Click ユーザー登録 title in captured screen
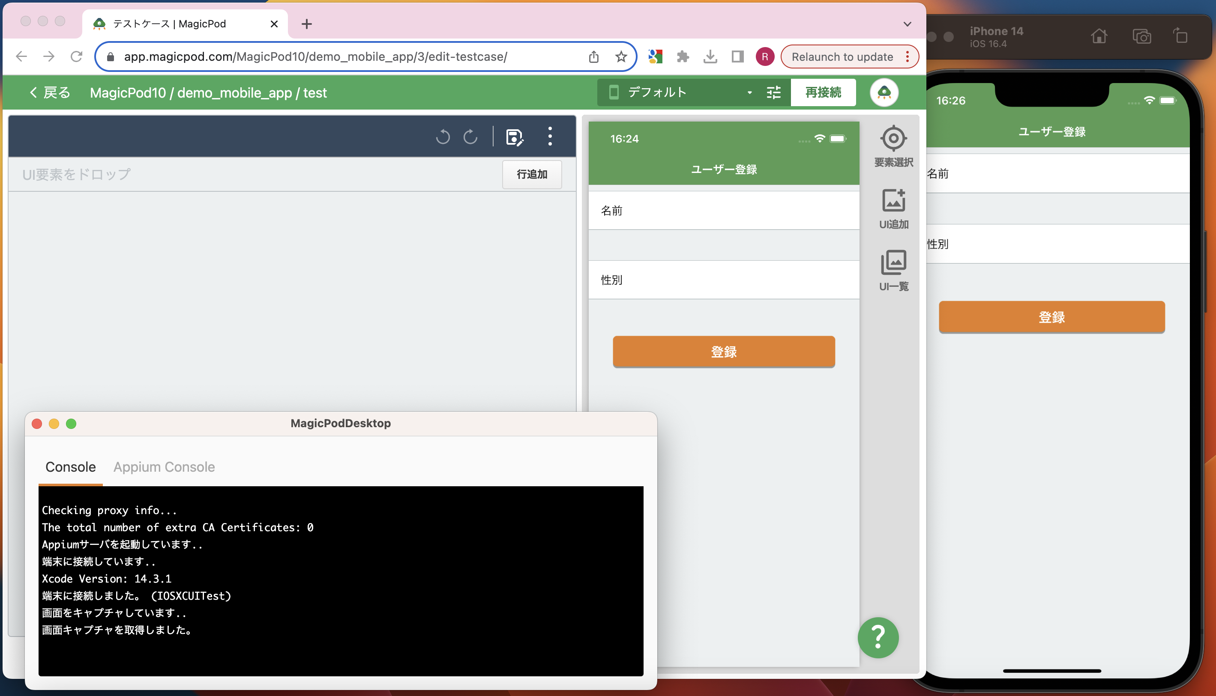 724,169
